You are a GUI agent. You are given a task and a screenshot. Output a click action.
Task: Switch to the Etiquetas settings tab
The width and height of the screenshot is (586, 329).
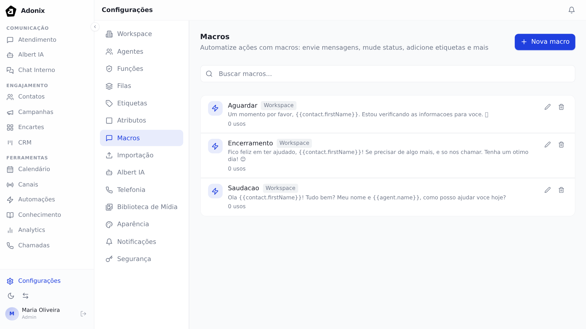(x=132, y=103)
